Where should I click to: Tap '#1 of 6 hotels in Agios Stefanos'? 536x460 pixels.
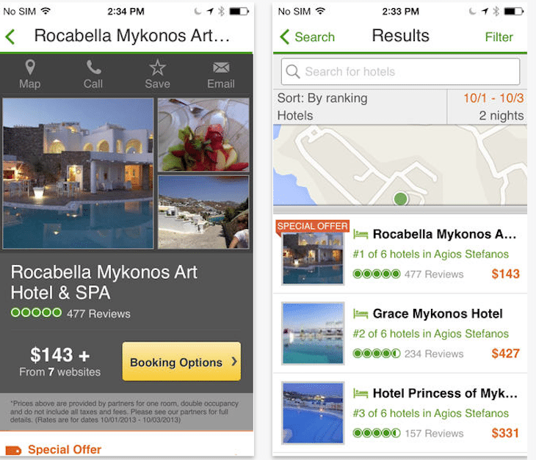431,254
